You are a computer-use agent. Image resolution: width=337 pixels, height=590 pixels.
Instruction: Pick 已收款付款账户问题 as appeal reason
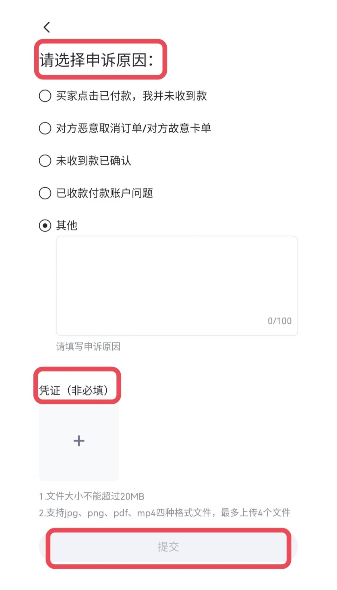pos(45,194)
